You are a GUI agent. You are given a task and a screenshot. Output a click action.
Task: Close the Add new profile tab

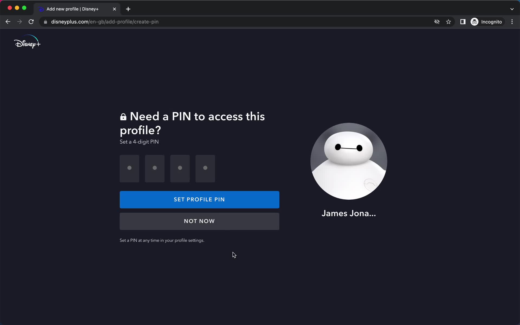(114, 9)
